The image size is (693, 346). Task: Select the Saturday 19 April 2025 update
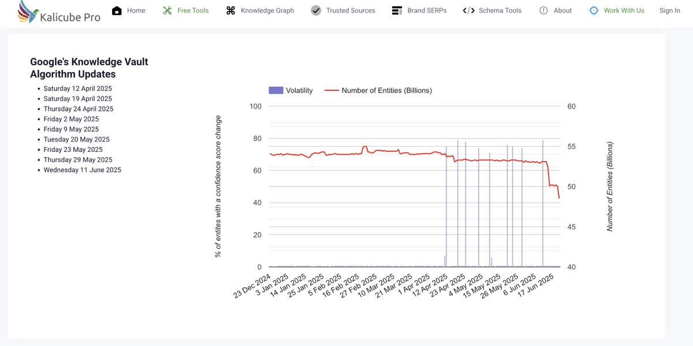point(78,99)
